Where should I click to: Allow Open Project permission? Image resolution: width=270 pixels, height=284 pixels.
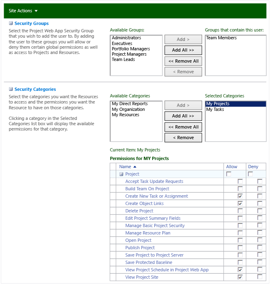(x=240, y=240)
